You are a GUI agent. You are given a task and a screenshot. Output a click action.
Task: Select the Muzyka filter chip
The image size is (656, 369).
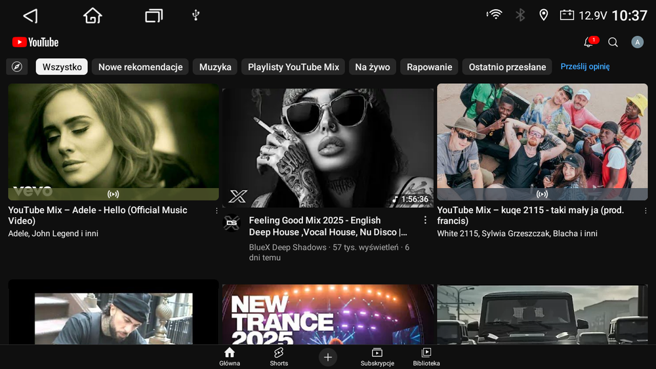(x=215, y=67)
